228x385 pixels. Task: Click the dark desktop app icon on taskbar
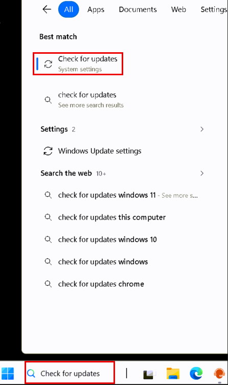point(149,374)
